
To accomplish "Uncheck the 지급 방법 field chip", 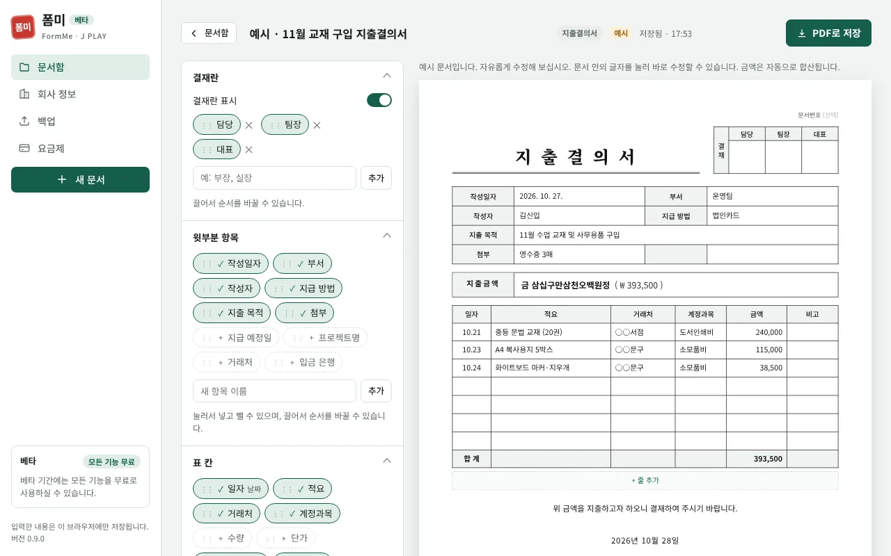I will [x=303, y=288].
